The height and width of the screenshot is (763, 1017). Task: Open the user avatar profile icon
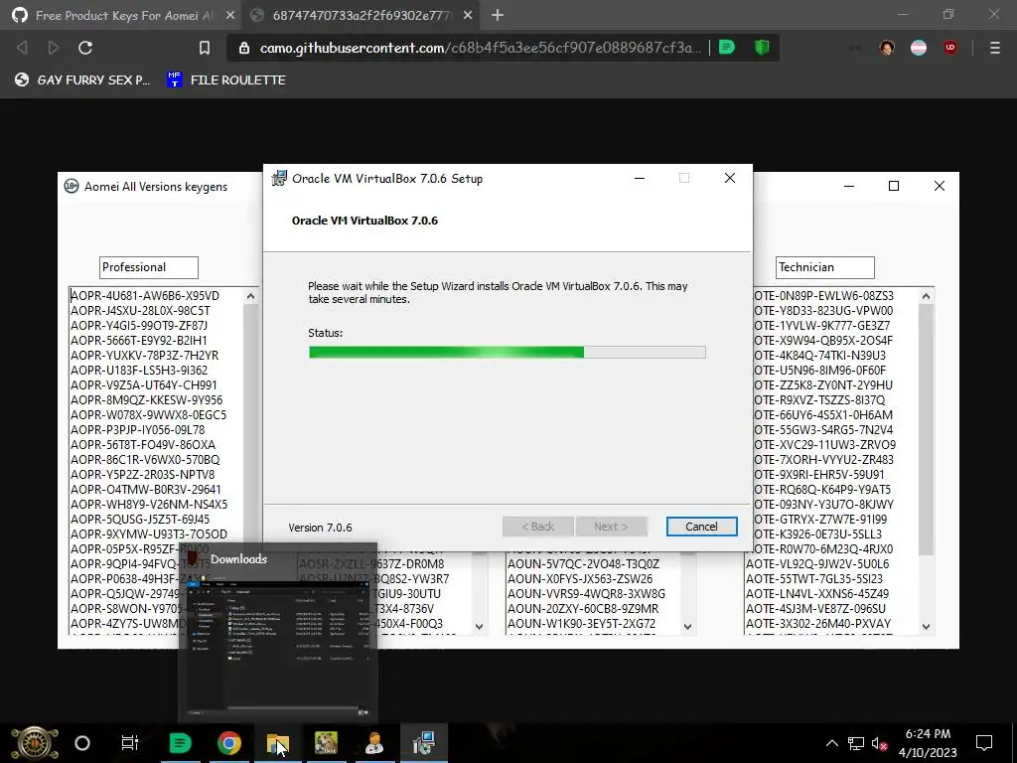click(x=887, y=48)
